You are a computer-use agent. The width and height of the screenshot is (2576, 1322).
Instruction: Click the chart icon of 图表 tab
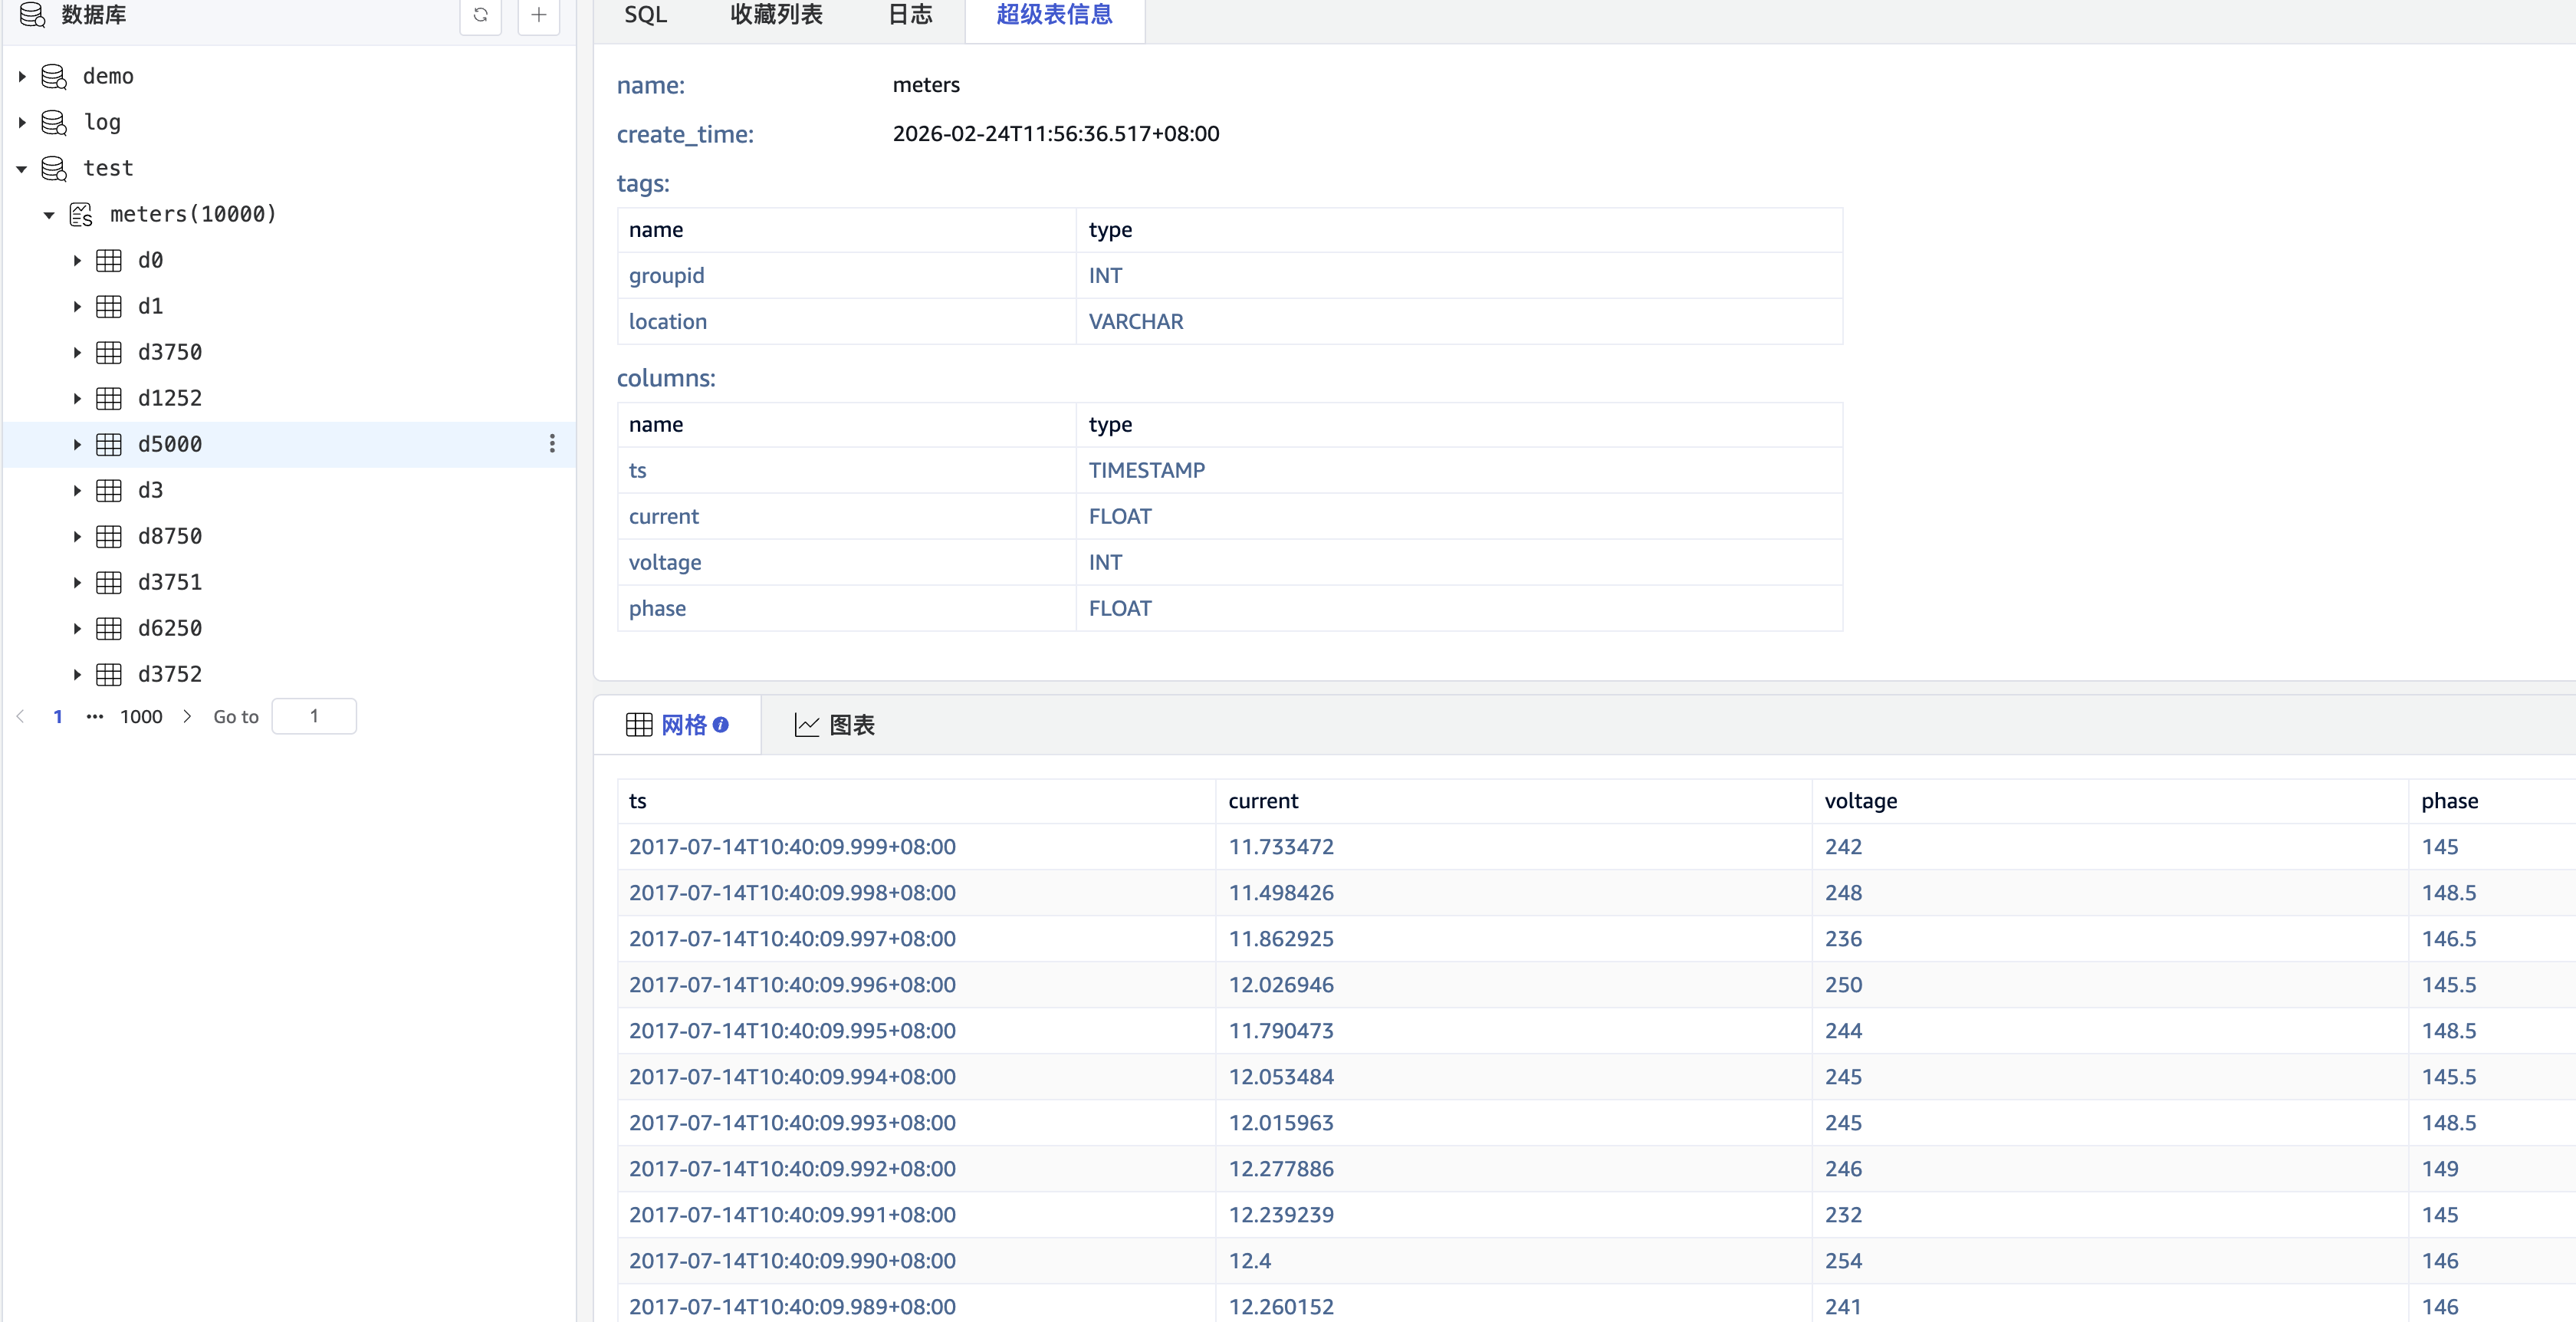point(806,725)
